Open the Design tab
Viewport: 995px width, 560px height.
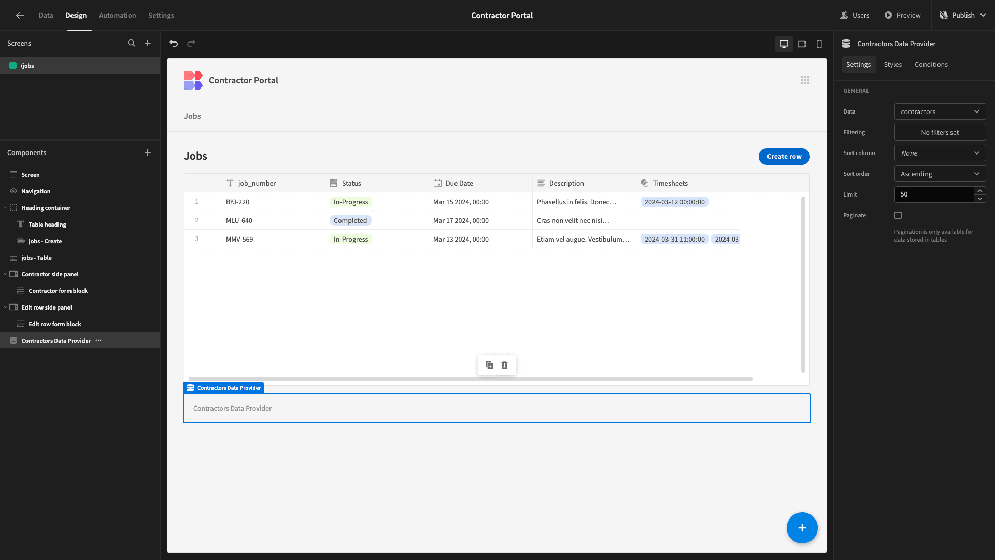coord(76,15)
